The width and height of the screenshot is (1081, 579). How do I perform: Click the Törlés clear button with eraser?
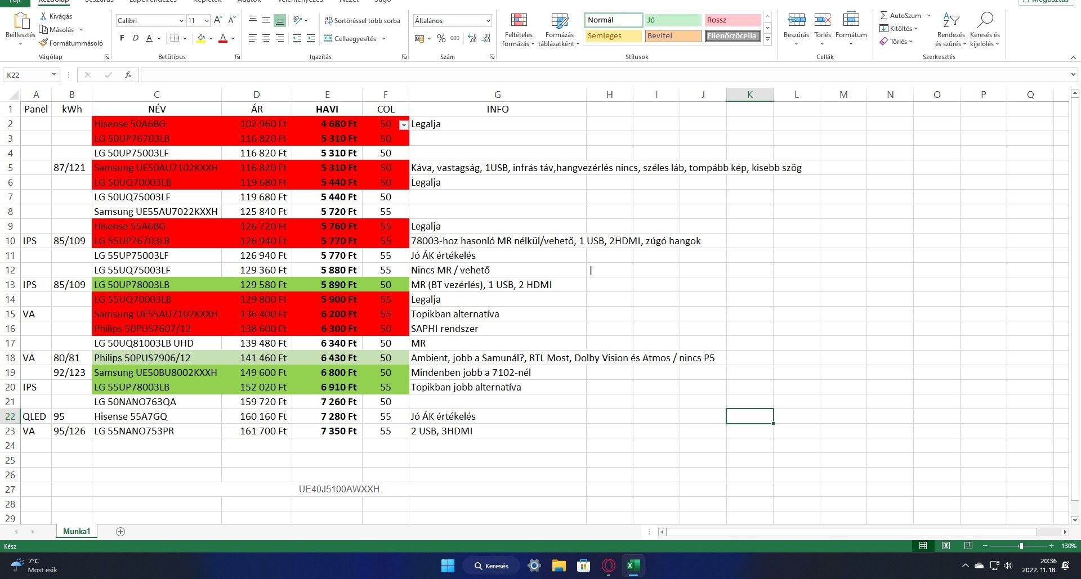coord(896,41)
